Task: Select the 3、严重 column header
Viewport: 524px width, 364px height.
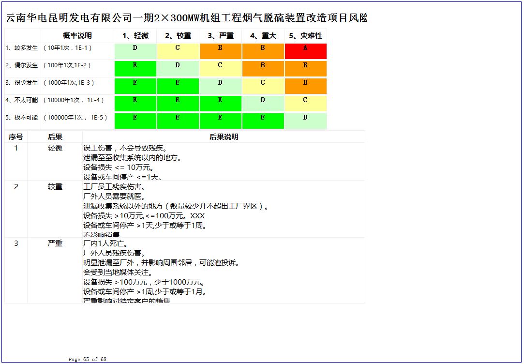Action: [x=220, y=36]
